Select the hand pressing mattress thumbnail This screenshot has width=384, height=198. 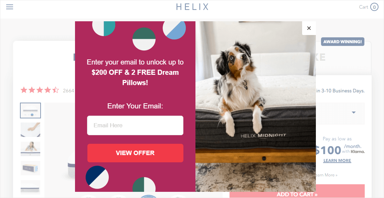point(30,130)
